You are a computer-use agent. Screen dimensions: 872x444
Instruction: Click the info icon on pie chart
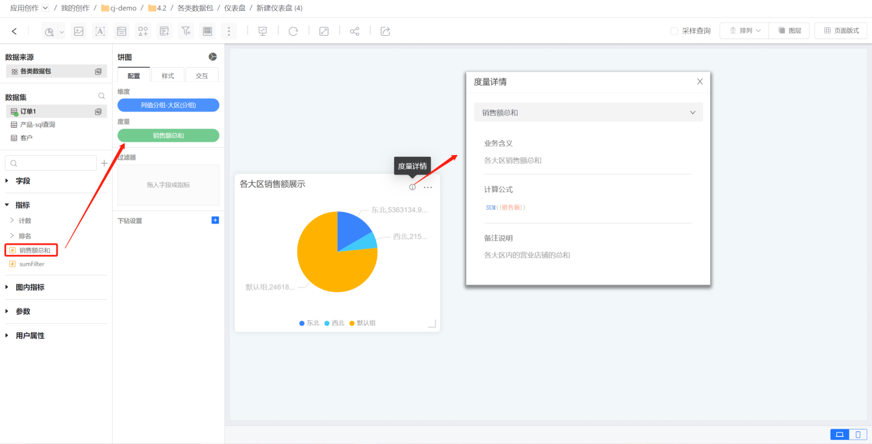click(412, 187)
